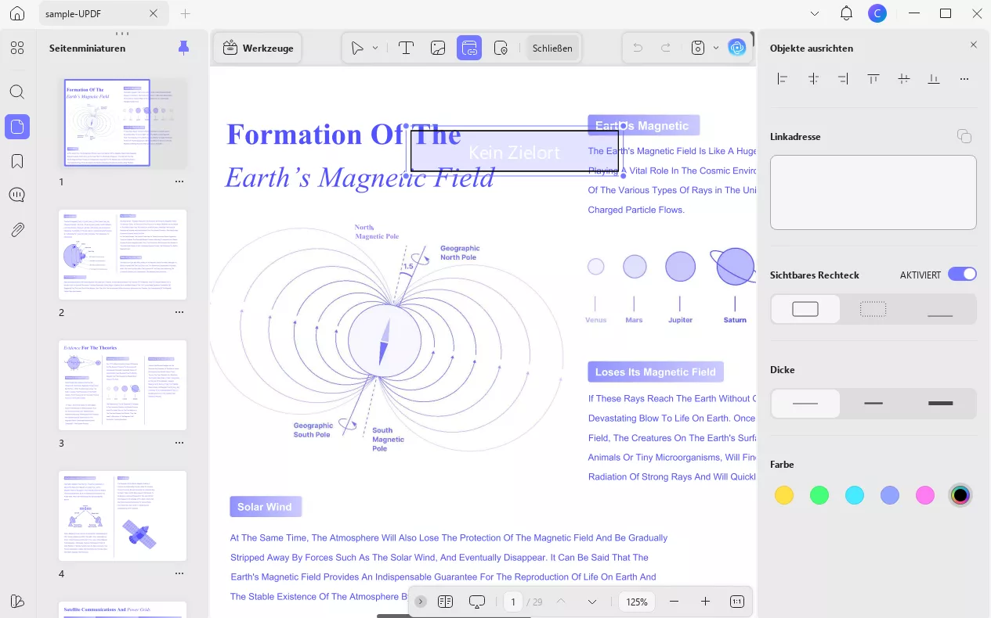Screen dimensions: 991x618
Task: Open options menu for page 3 thumbnail
Action: 179,443
